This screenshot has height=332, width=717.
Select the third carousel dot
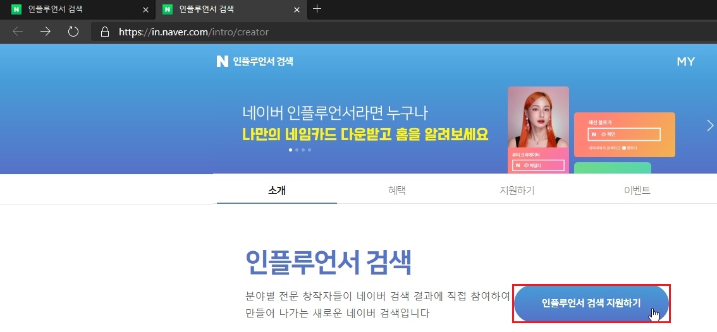(x=303, y=150)
